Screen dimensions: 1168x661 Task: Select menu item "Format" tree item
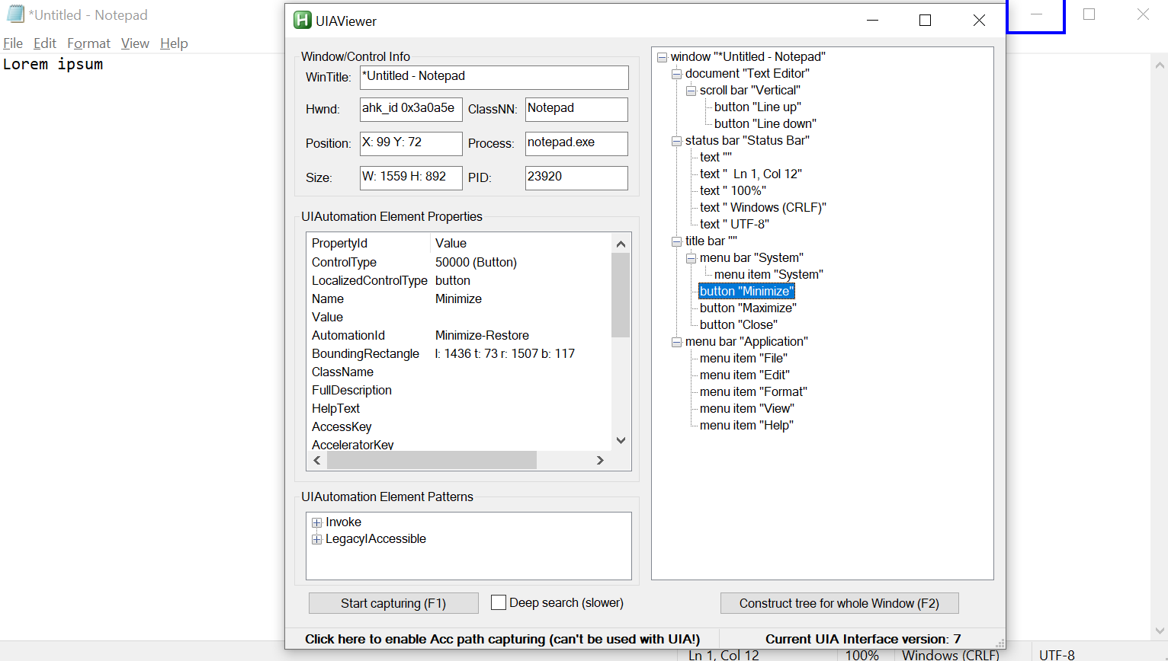tap(753, 391)
